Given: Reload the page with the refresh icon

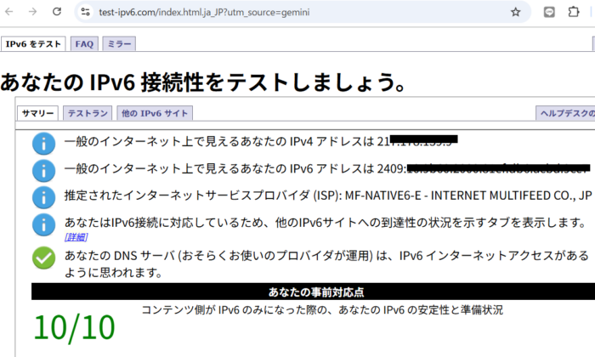Looking at the screenshot, I should pos(57,12).
